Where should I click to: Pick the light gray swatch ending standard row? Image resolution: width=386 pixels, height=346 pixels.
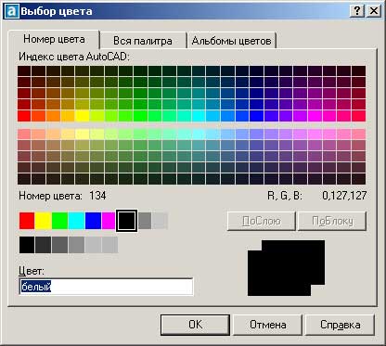161,221
